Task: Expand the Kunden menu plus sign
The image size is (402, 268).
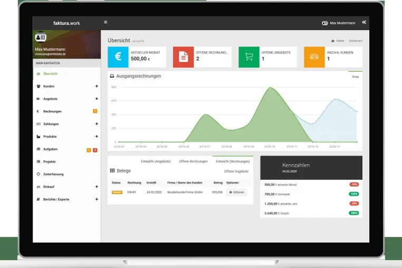Action: pyautogui.click(x=97, y=86)
